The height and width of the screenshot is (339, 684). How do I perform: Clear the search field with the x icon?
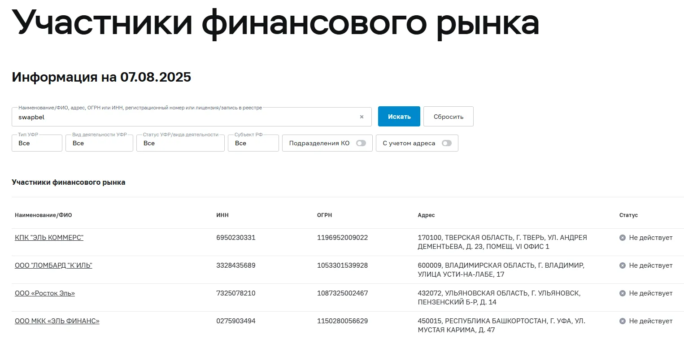pyautogui.click(x=362, y=117)
